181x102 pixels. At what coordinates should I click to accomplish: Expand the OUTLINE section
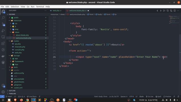pos(12,91)
